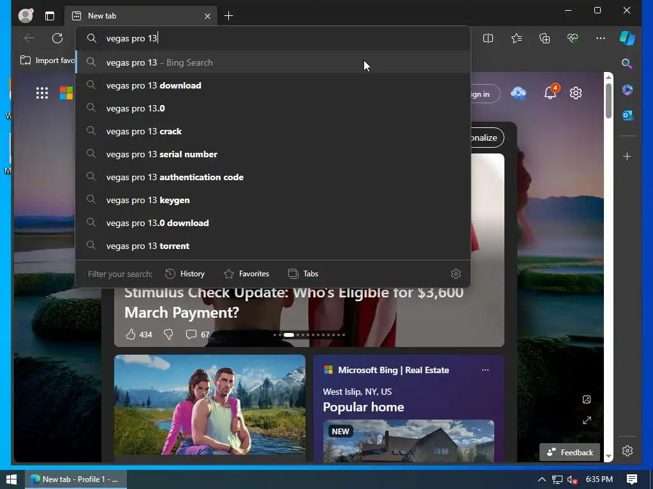Refresh the page

pyautogui.click(x=57, y=38)
